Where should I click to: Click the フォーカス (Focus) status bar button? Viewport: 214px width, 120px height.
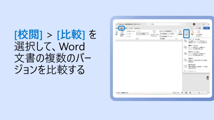(x=176, y=93)
